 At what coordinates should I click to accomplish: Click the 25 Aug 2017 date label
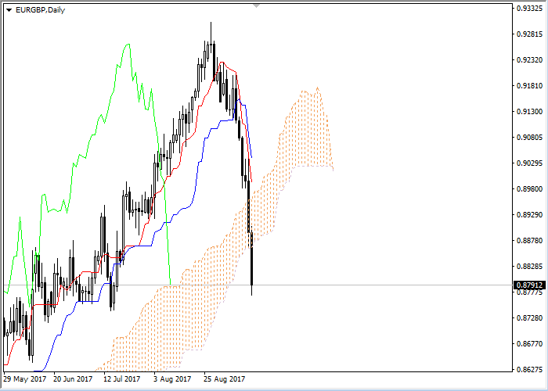click(x=225, y=379)
